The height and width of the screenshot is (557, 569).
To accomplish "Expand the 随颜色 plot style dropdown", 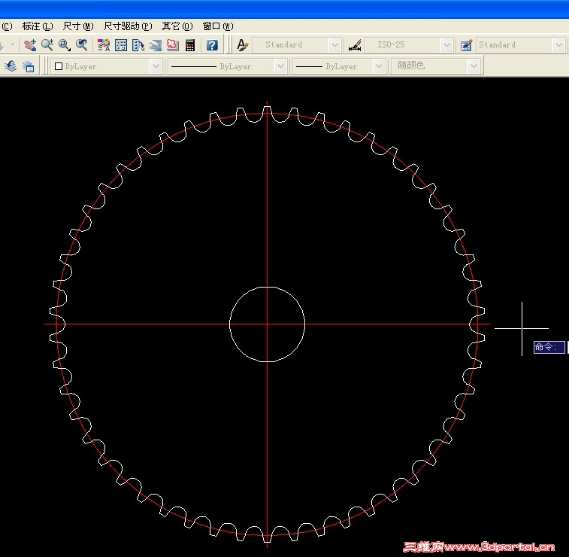I will 474,66.
